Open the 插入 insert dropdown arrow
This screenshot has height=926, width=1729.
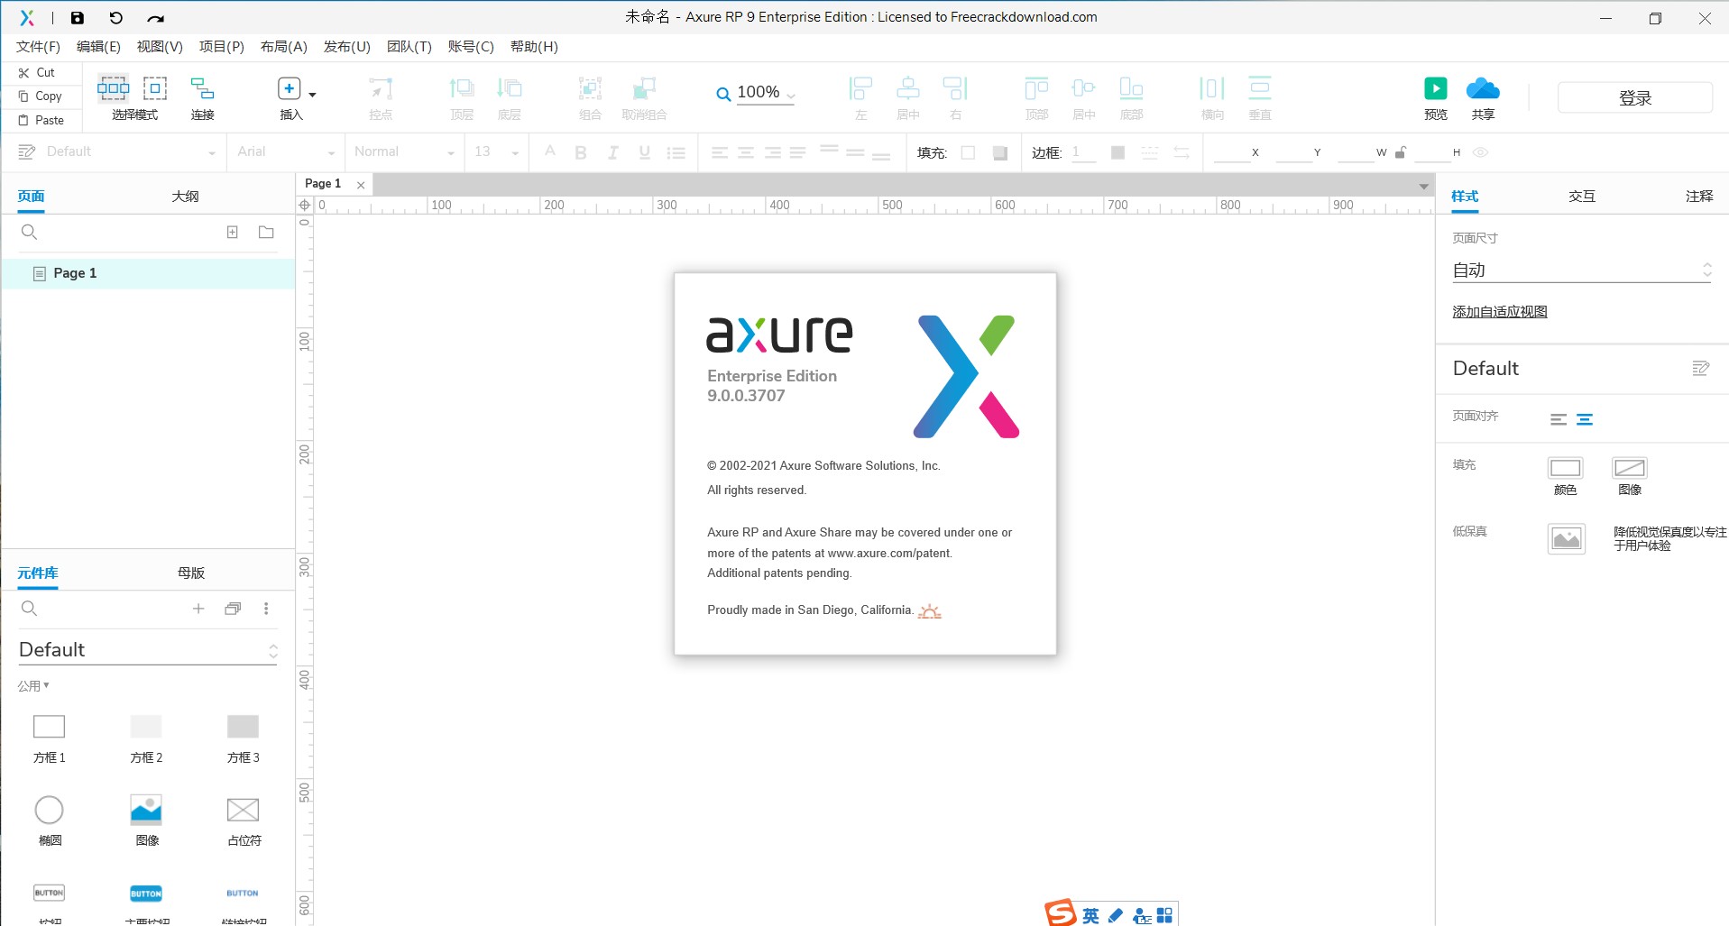click(311, 94)
